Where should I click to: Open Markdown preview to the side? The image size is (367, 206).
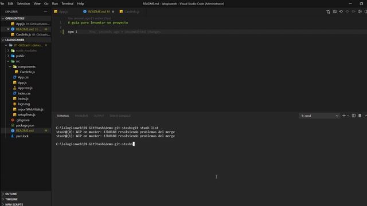click(335, 11)
